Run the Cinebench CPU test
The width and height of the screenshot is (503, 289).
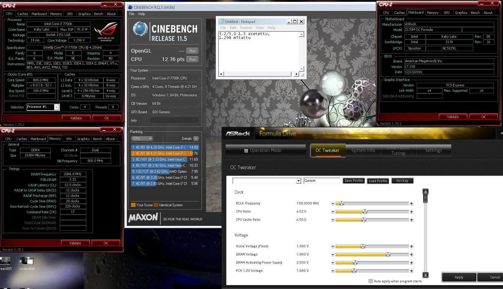tap(192, 59)
